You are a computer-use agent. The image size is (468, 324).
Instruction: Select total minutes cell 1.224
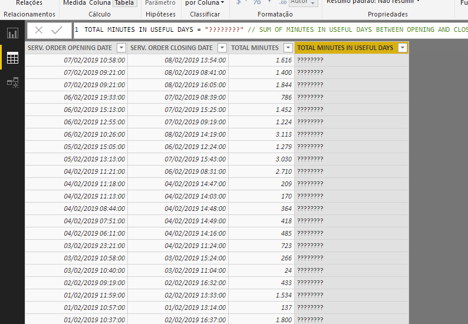[x=262, y=122]
